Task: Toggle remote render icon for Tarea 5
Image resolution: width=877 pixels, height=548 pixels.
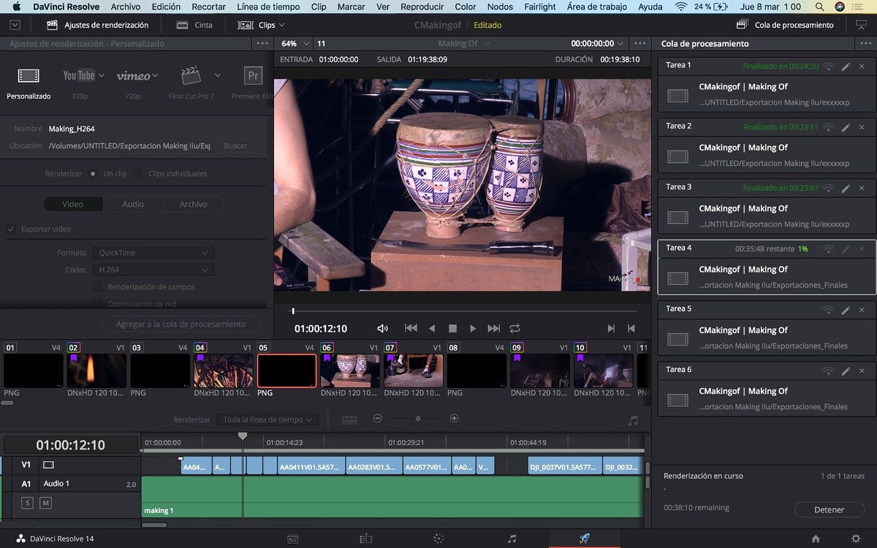Action: pyautogui.click(x=828, y=310)
